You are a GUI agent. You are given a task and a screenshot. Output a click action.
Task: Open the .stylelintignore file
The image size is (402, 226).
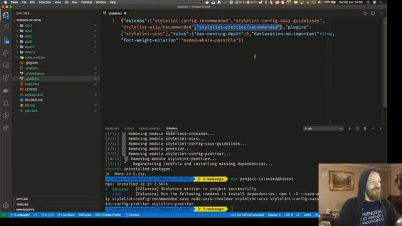[35, 73]
